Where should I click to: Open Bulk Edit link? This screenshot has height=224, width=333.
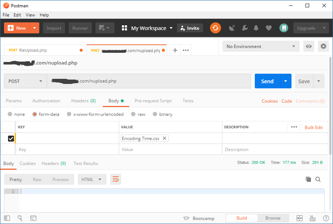tap(314, 127)
